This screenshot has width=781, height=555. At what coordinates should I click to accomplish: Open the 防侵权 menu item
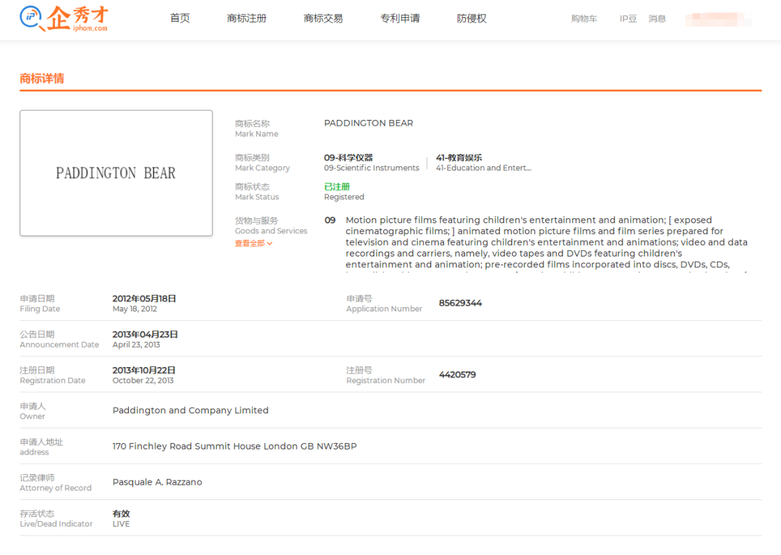click(471, 18)
